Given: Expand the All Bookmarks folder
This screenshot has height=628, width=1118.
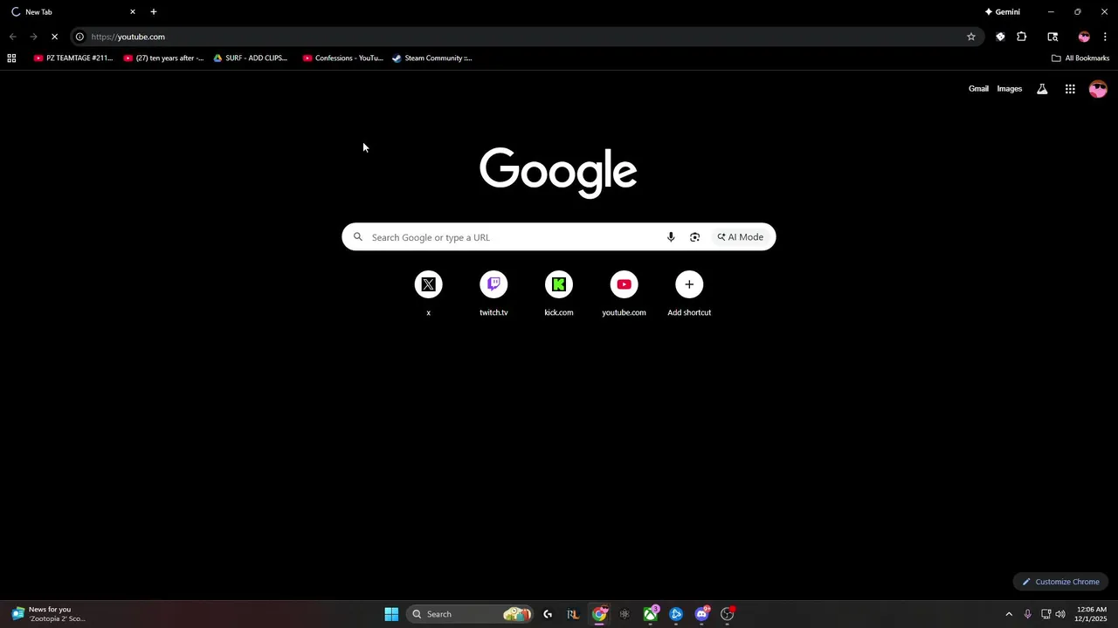Looking at the screenshot, I should point(1080,58).
